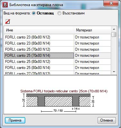
Task: Click the Приема button
Action: point(15,120)
